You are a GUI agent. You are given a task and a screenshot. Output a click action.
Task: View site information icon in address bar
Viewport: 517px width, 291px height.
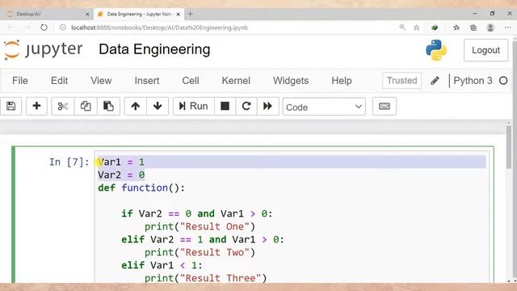tap(63, 27)
